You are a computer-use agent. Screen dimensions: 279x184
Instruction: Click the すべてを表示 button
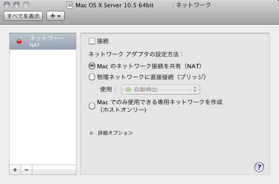pyautogui.click(x=23, y=16)
